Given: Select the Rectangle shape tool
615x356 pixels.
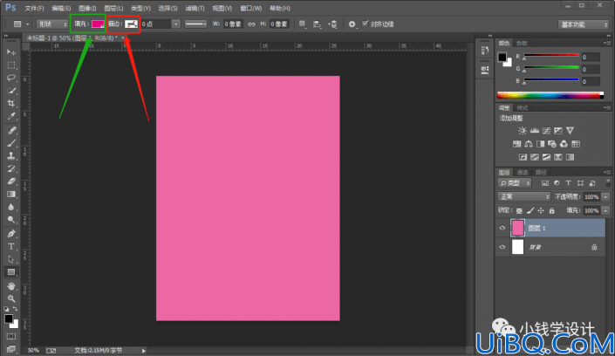Looking at the screenshot, I should (11, 272).
